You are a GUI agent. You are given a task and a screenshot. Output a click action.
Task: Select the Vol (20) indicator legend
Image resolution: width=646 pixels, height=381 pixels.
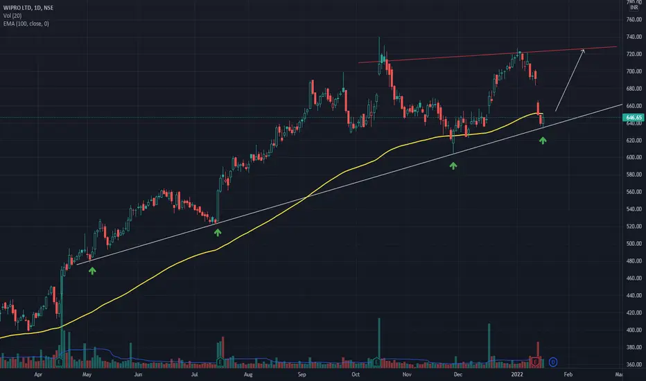click(12, 16)
